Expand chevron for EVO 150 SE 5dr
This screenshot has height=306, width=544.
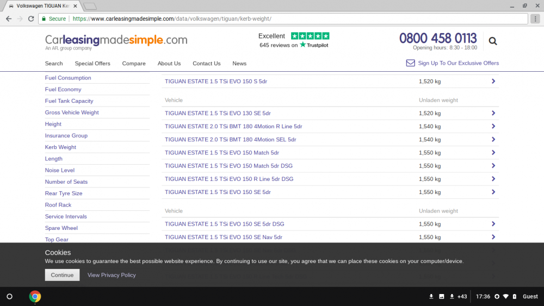493,192
